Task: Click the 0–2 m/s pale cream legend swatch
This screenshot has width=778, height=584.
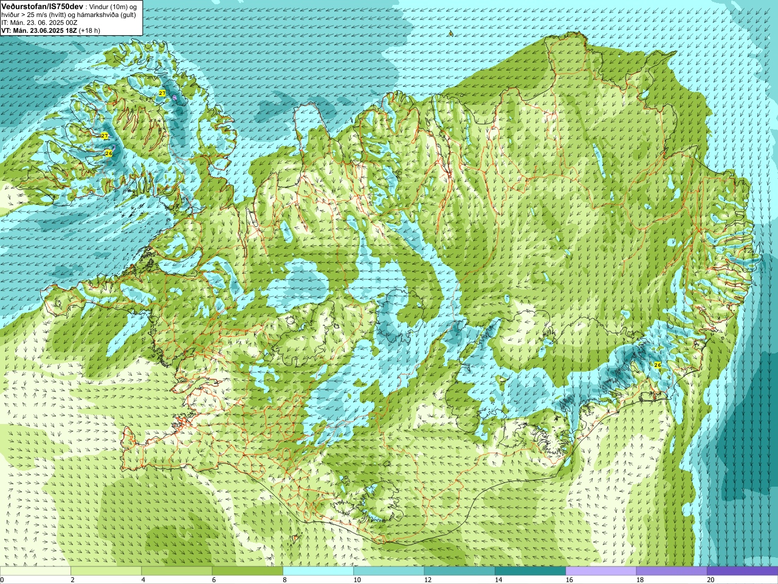Action: click(35, 571)
